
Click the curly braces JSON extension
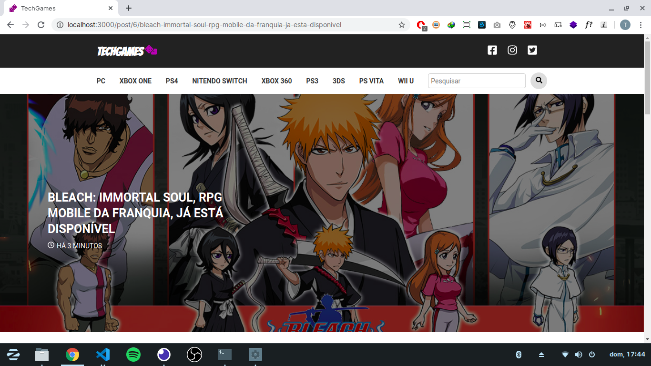click(x=543, y=25)
